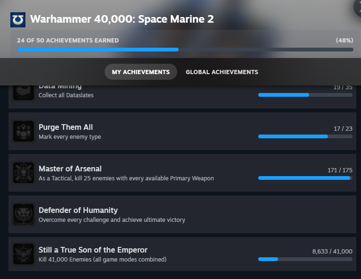Image resolution: width=361 pixels, height=279 pixels.
Task: Click the Space Marine 2 game logo icon
Action: (17, 19)
